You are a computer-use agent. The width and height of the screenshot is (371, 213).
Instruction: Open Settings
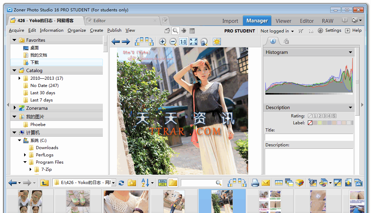(x=329, y=30)
